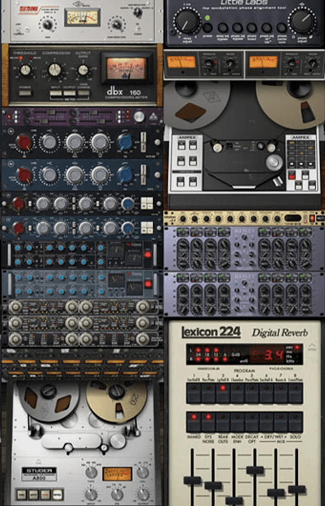This screenshot has width=325, height=506.
Task: Click Lexicon fader knob below Mode Enh
Action: tap(234, 501)
